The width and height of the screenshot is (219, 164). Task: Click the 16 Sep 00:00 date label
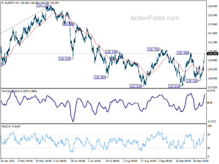[x=183, y=161]
